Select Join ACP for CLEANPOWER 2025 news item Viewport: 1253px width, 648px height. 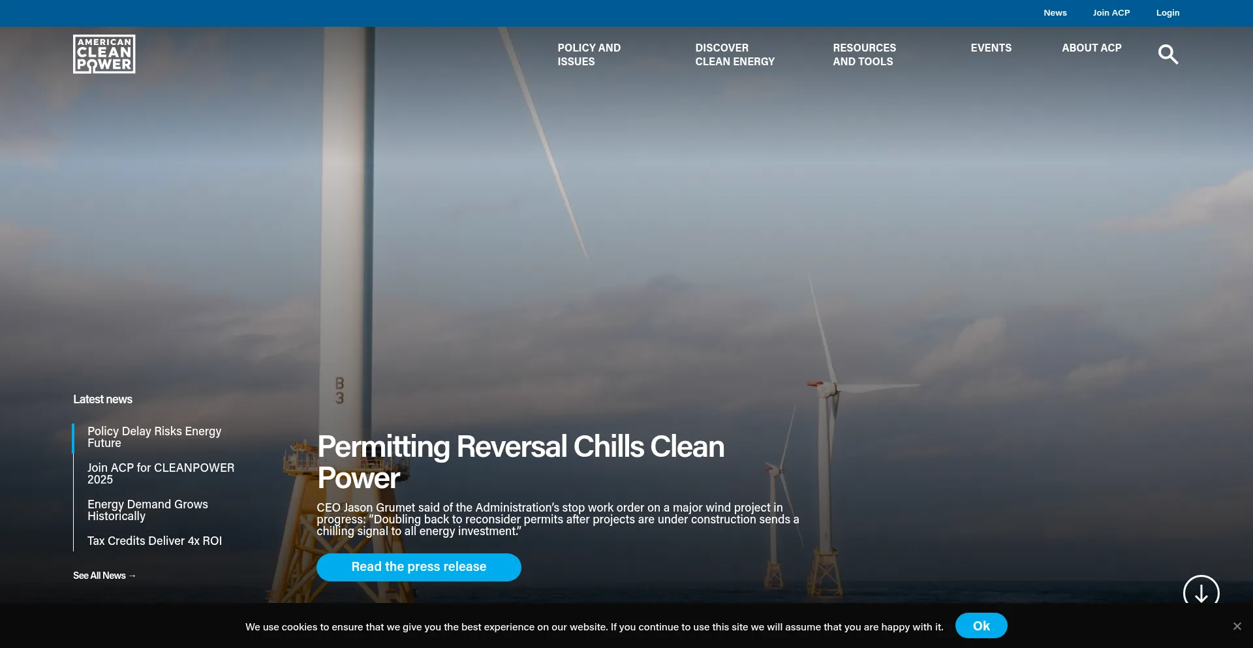tap(161, 474)
